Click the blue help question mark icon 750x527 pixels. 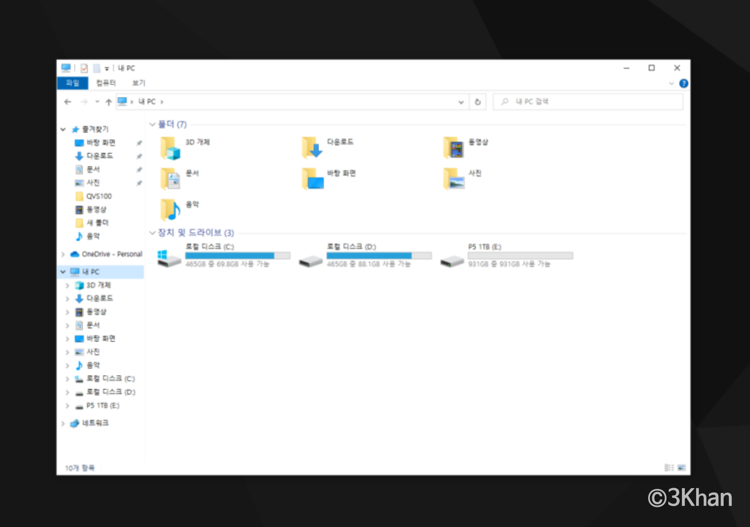[683, 83]
